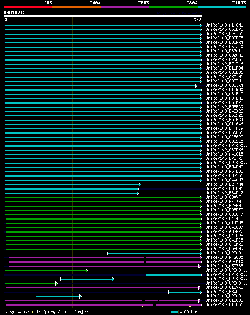Image resolution: width=250 pixels, height=315 pixels.
Task: Click the =100char. scale legend
Action: point(186,312)
